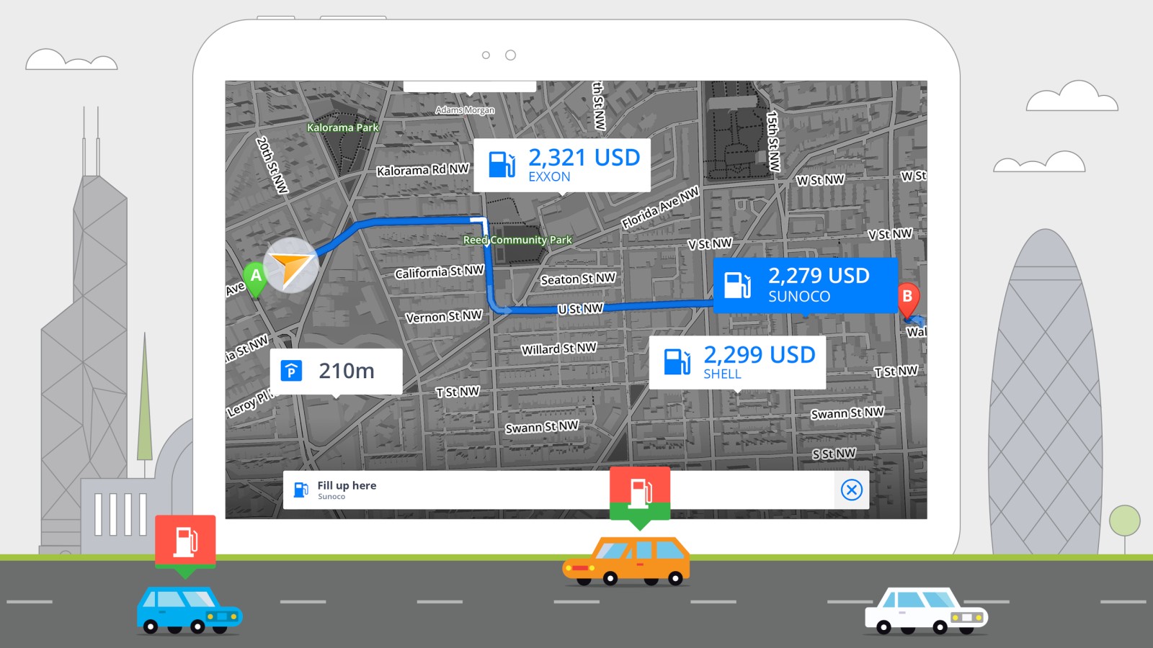
Task: Click the small fuel icon beside Fill up here
Action: (x=301, y=490)
